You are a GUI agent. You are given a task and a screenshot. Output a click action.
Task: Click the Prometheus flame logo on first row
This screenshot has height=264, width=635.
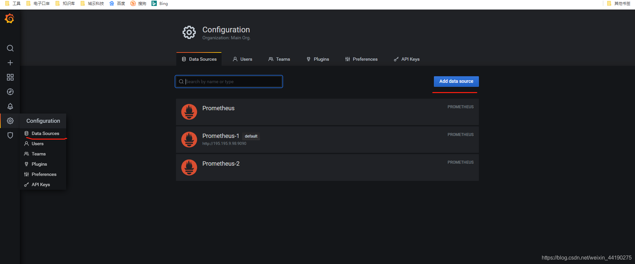coord(189,112)
